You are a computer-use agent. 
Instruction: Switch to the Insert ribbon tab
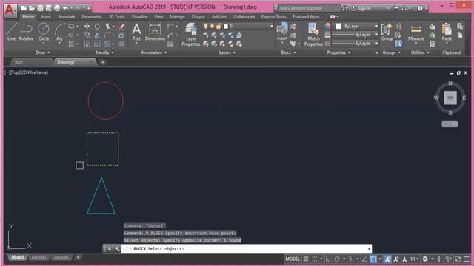click(x=46, y=16)
